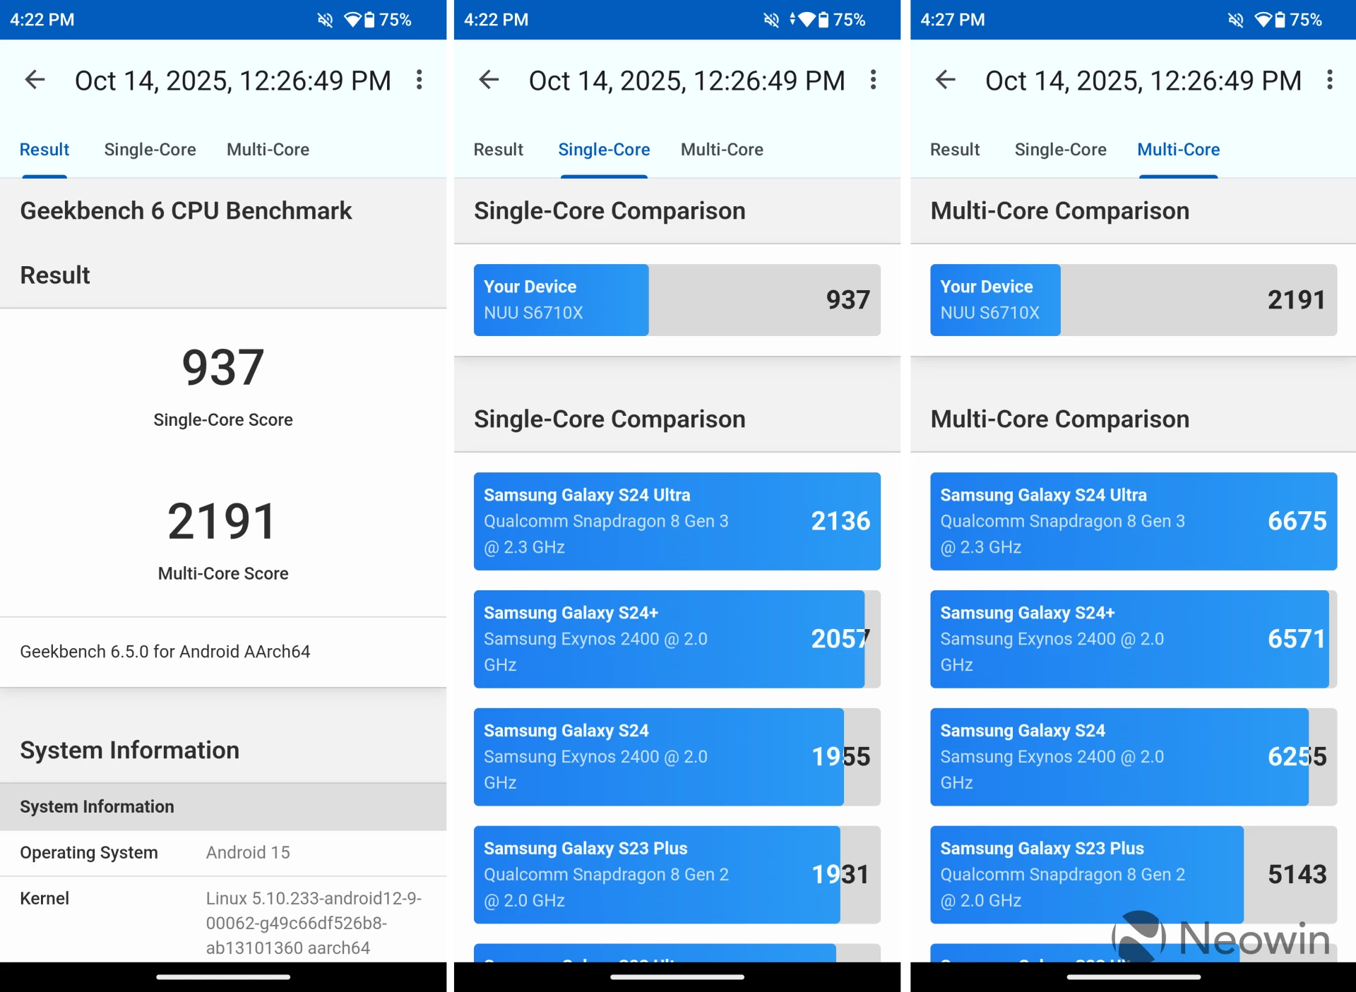Open three-dot menu on the Single-Core screen
This screenshot has width=1356, height=992.
tap(874, 80)
